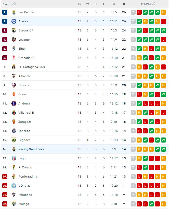Click the UD Ibiza round badge
This screenshot has height=209, width=169.
point(14,186)
